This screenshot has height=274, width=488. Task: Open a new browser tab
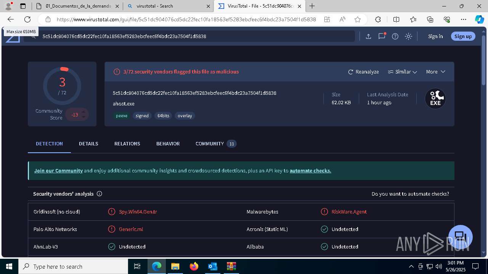pyautogui.click(x=312, y=6)
